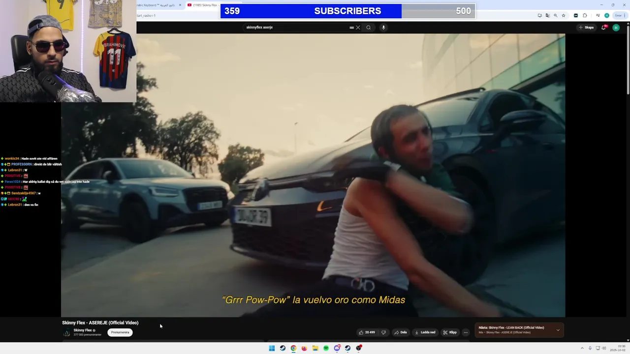Open Google Chrome from the taskbar
Screen dimensions: 630x354
coord(293,348)
